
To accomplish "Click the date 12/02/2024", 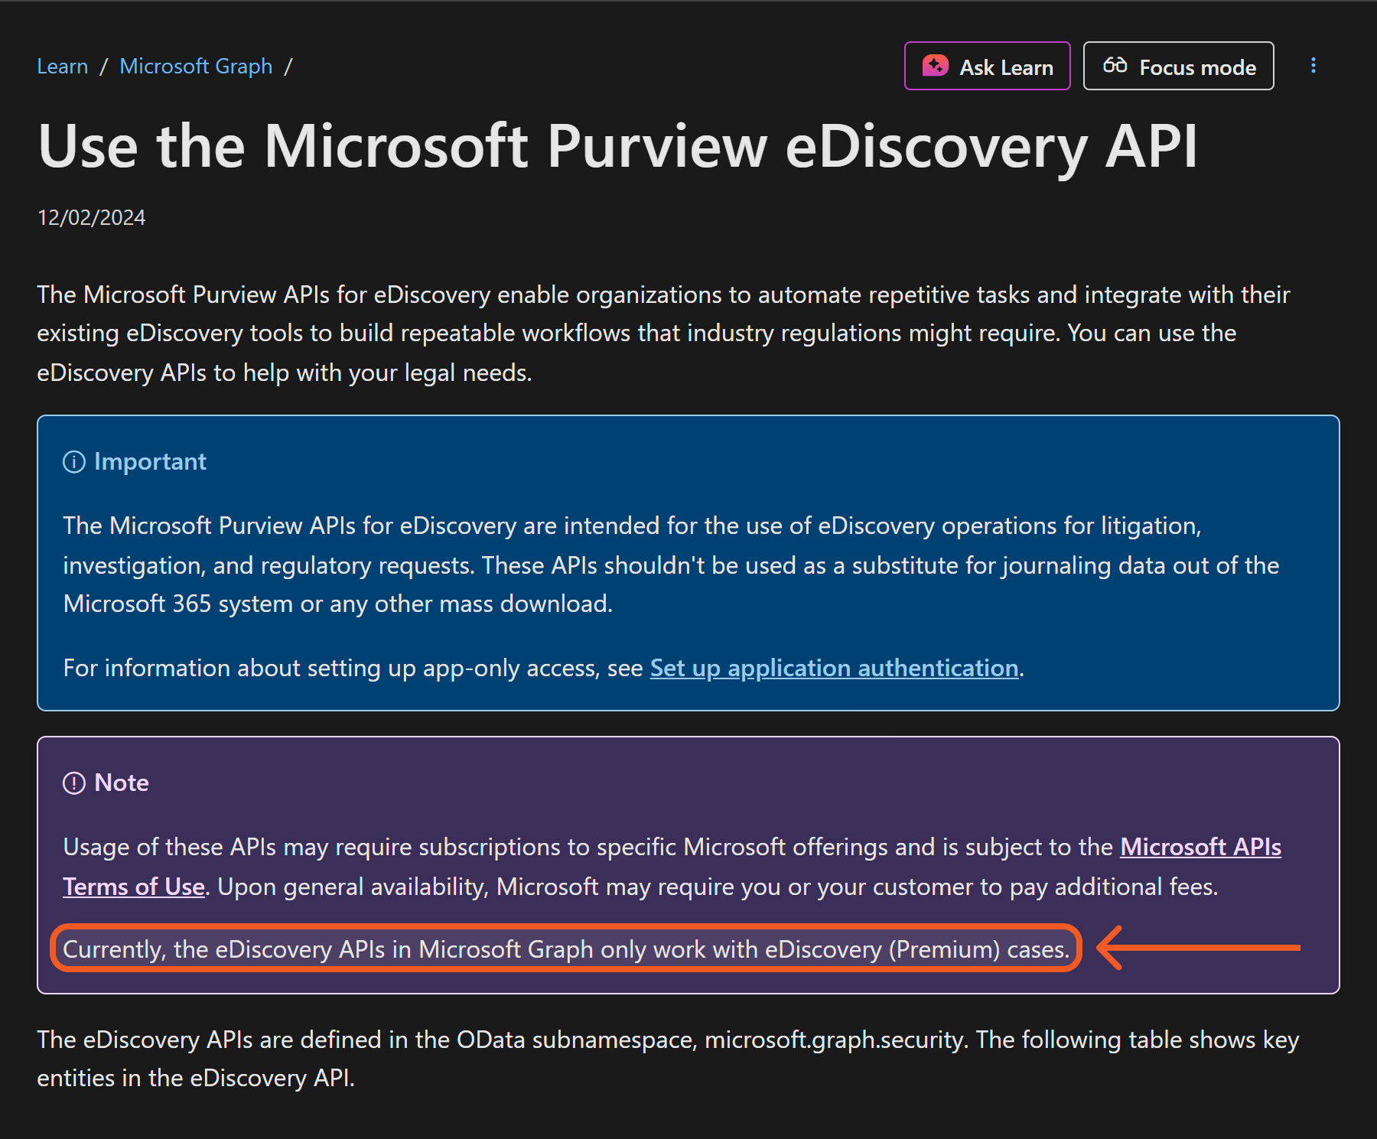I will coord(91,218).
